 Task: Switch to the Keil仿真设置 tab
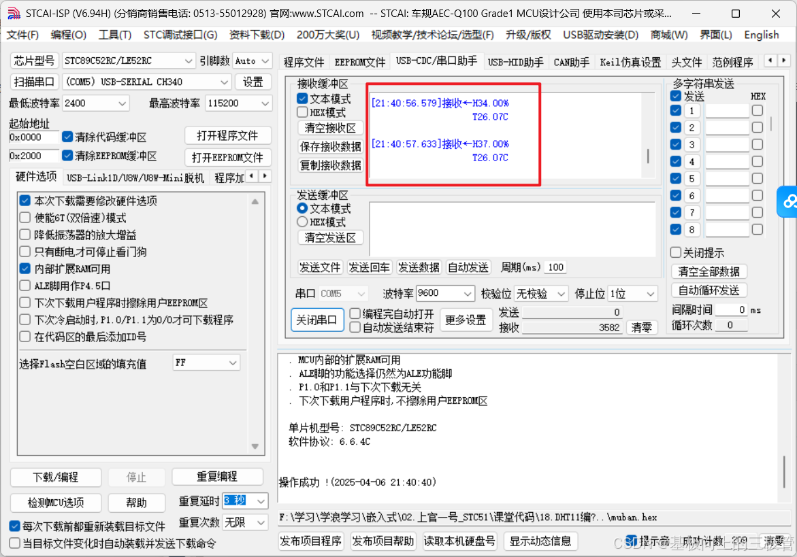point(631,62)
